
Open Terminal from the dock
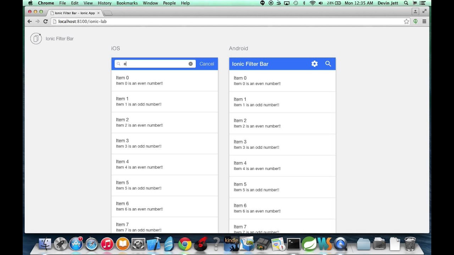pos(294,244)
